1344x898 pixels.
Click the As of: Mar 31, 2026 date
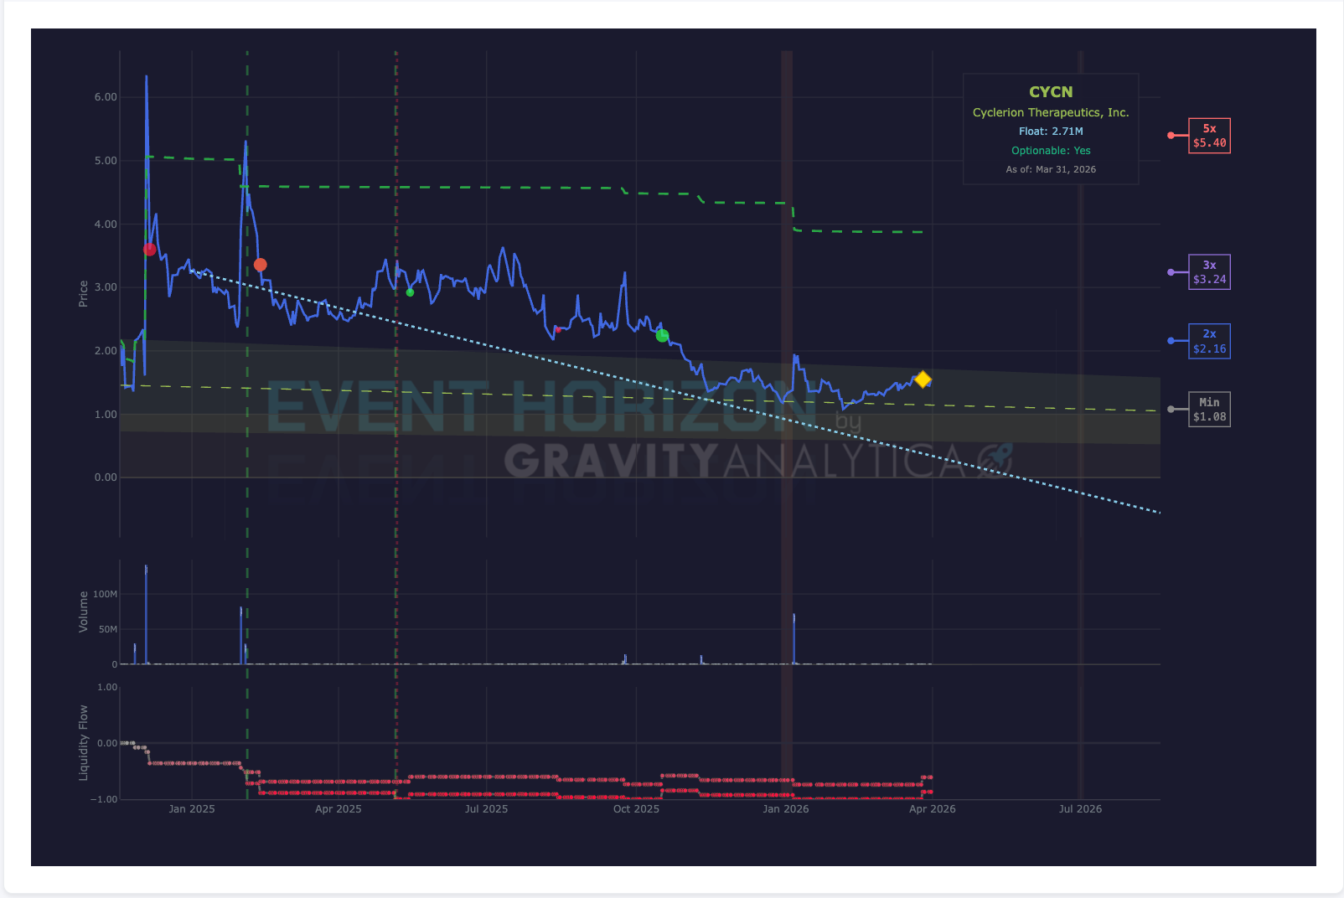point(1051,169)
